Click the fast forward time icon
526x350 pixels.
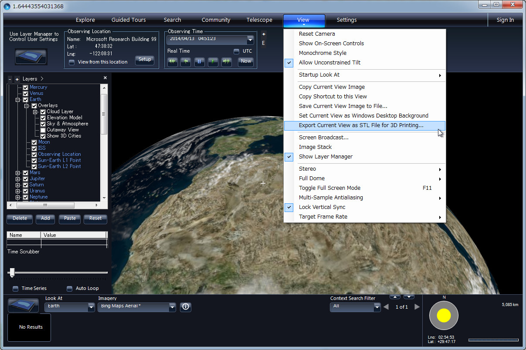pyautogui.click(x=226, y=61)
